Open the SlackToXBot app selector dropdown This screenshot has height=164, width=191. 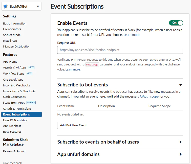pyautogui.click(x=22, y=6)
